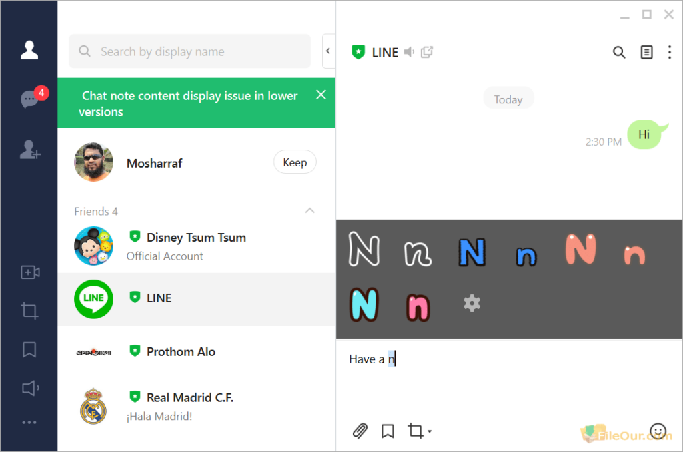Open the capture options dropdown arrow
The image size is (683, 452).
(430, 432)
